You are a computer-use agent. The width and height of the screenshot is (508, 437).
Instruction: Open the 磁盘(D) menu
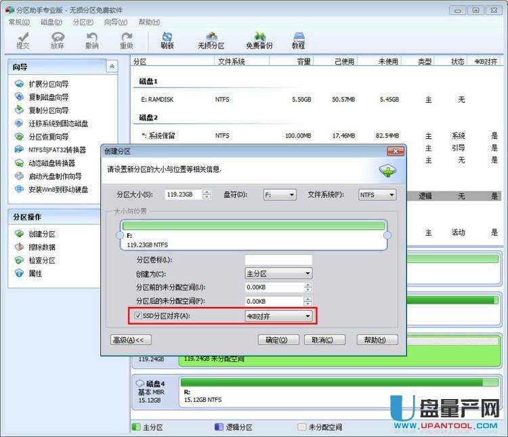pyautogui.click(x=51, y=22)
